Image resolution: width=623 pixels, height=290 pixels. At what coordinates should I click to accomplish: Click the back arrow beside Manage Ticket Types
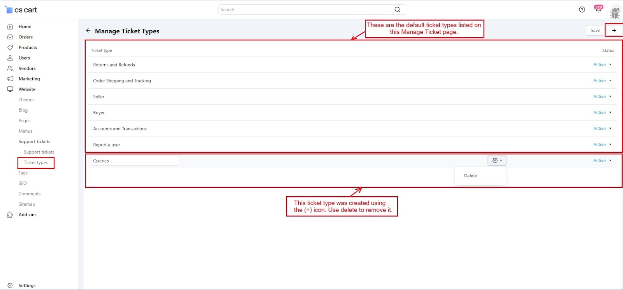tap(88, 31)
